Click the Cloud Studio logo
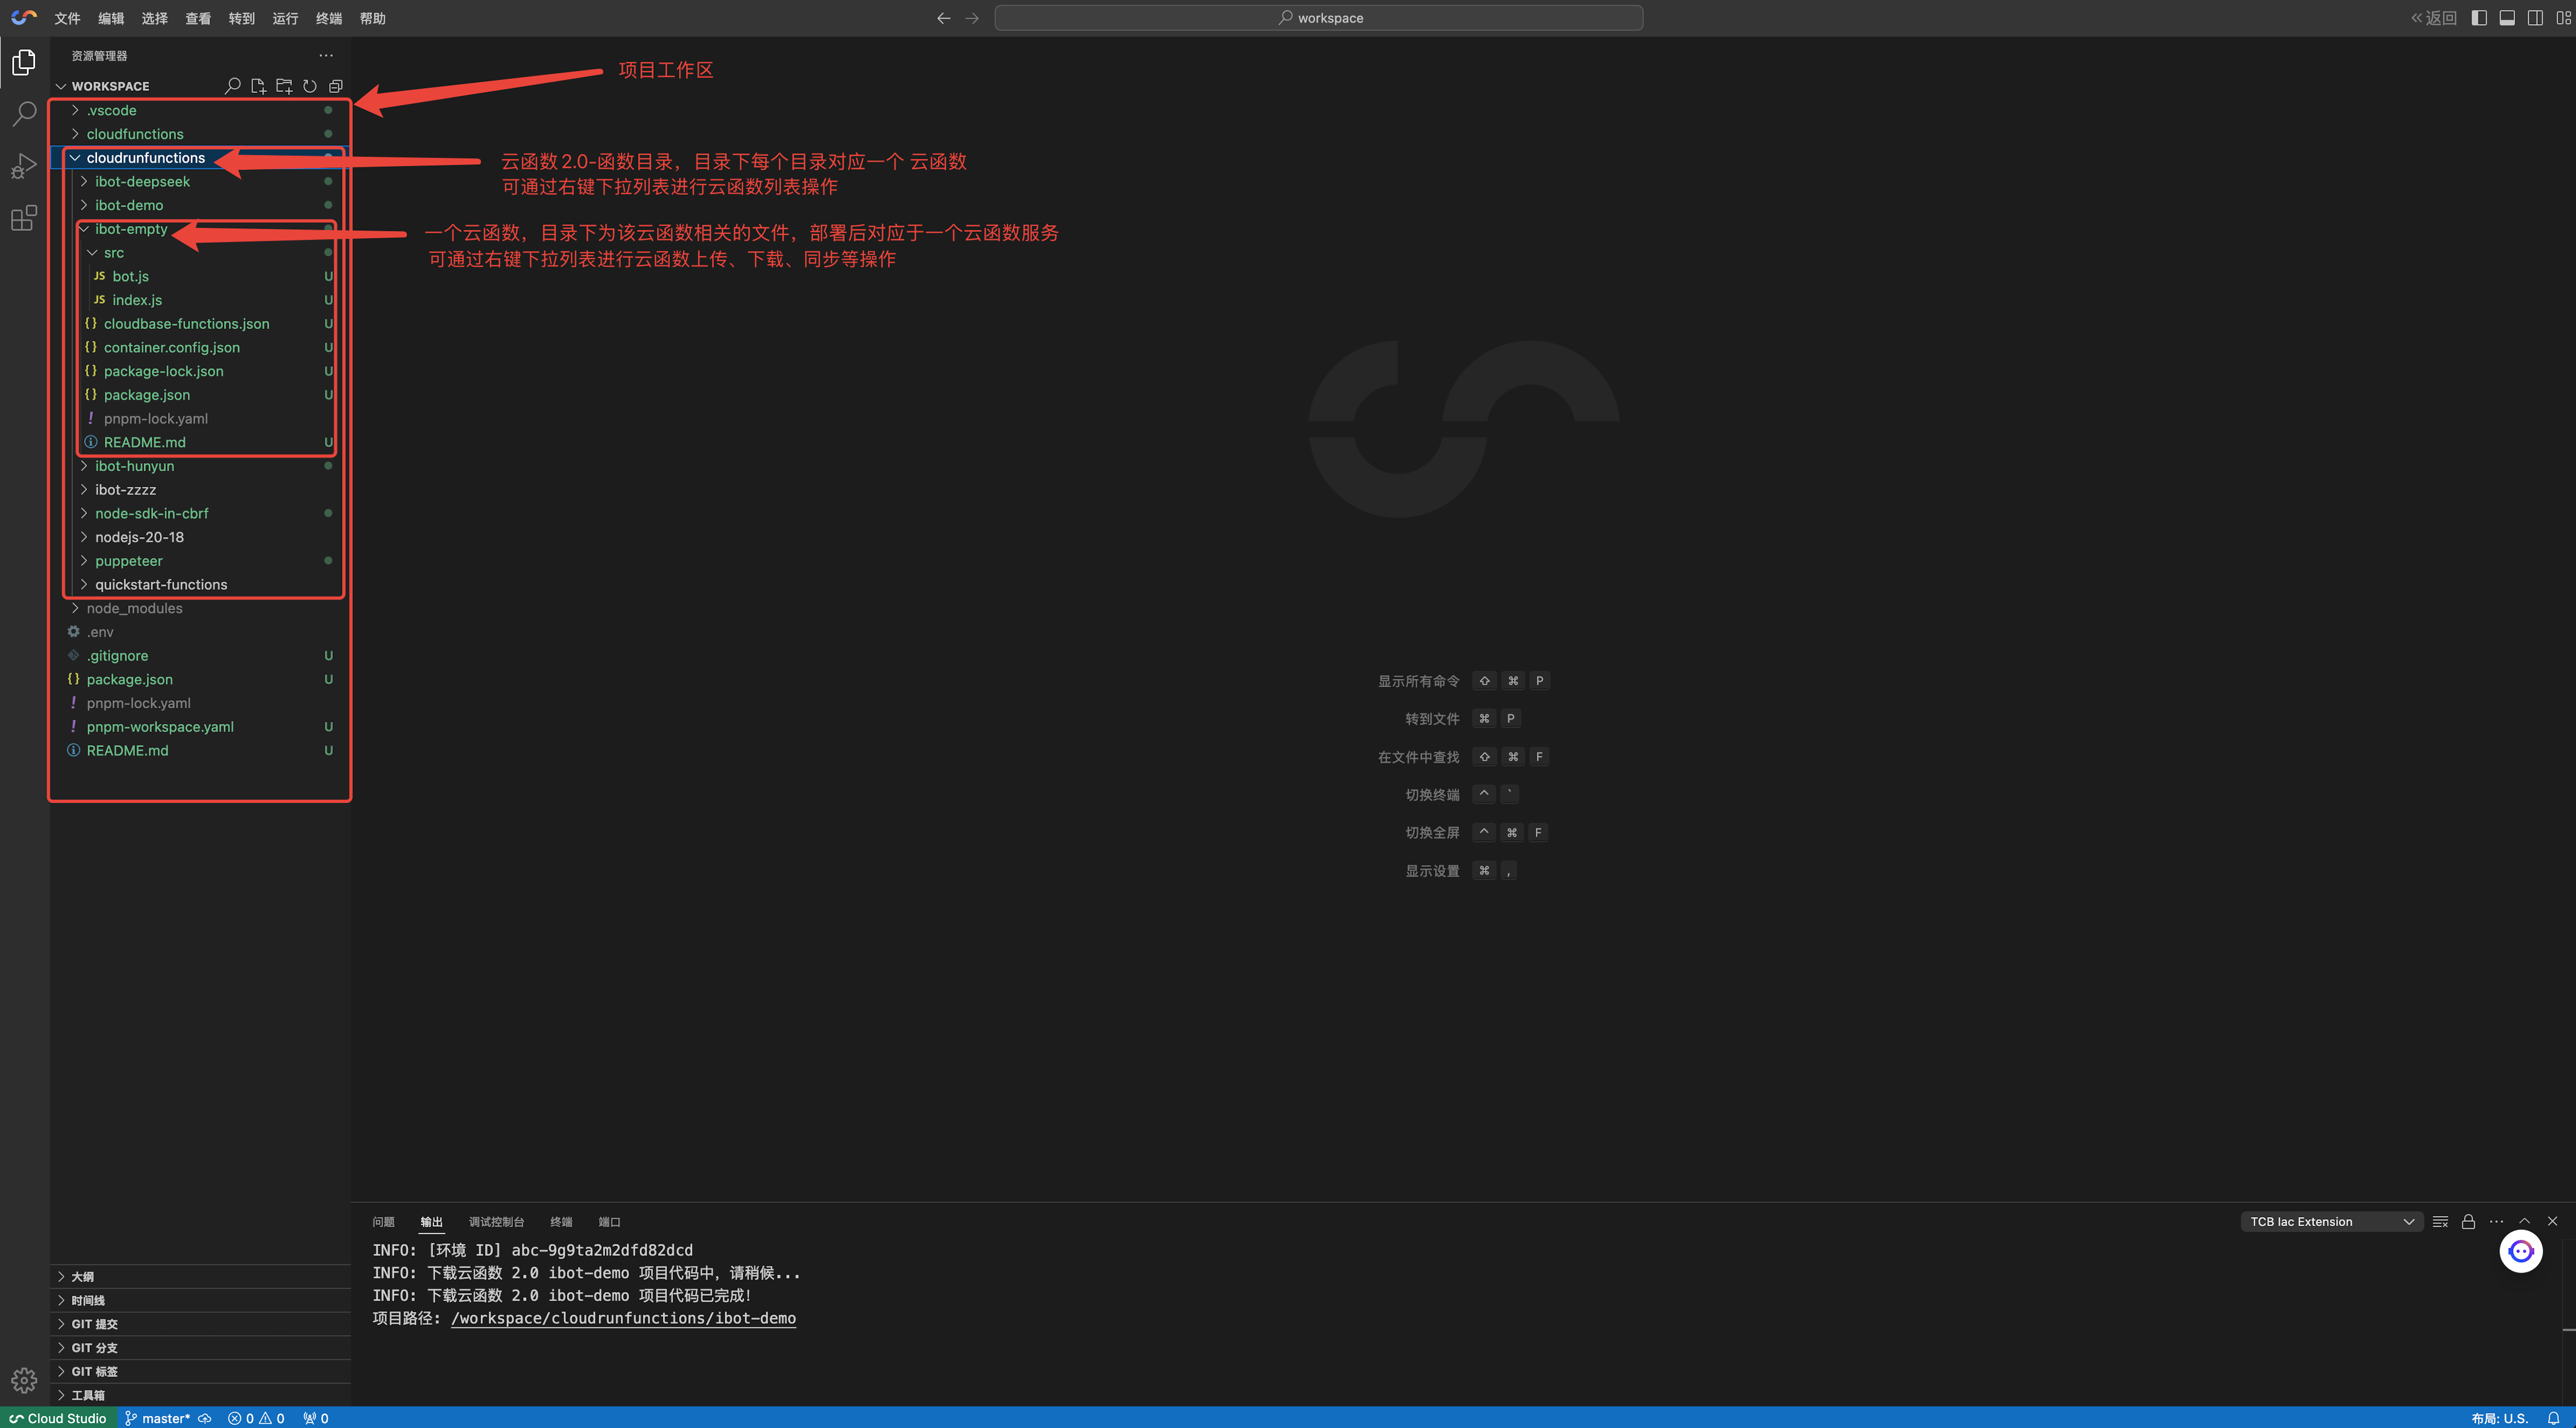This screenshot has width=2576, height=1428. (x=24, y=18)
